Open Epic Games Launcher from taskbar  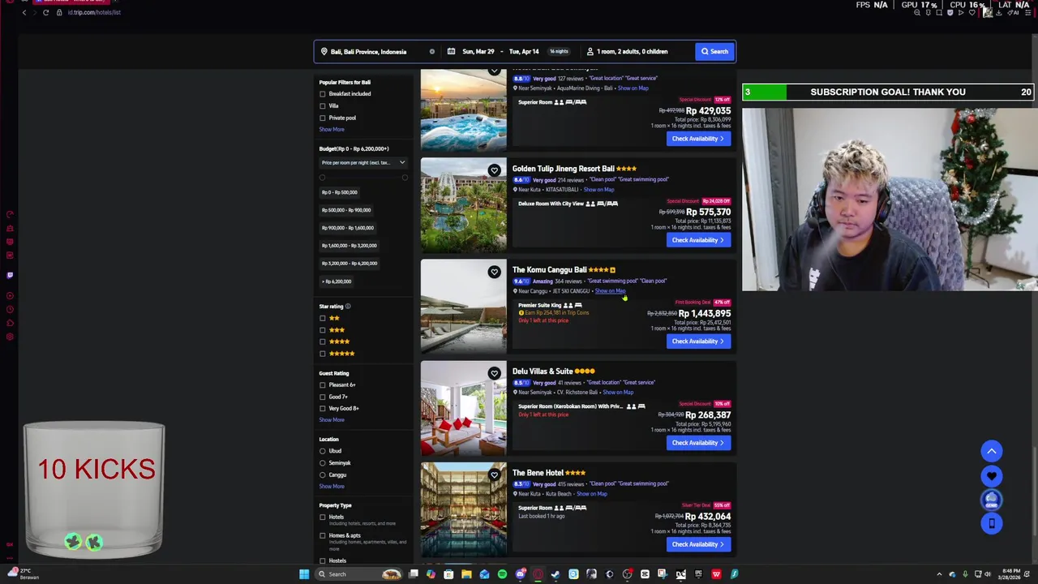(x=698, y=574)
